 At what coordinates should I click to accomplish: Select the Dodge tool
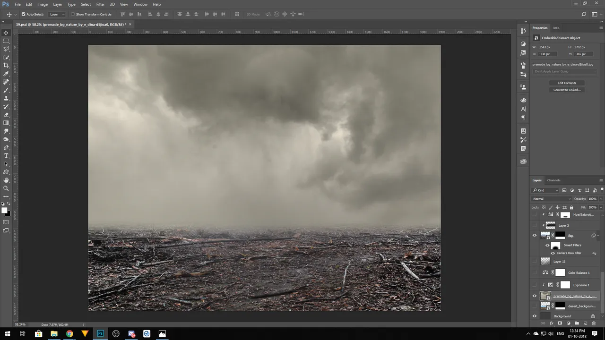point(6,139)
